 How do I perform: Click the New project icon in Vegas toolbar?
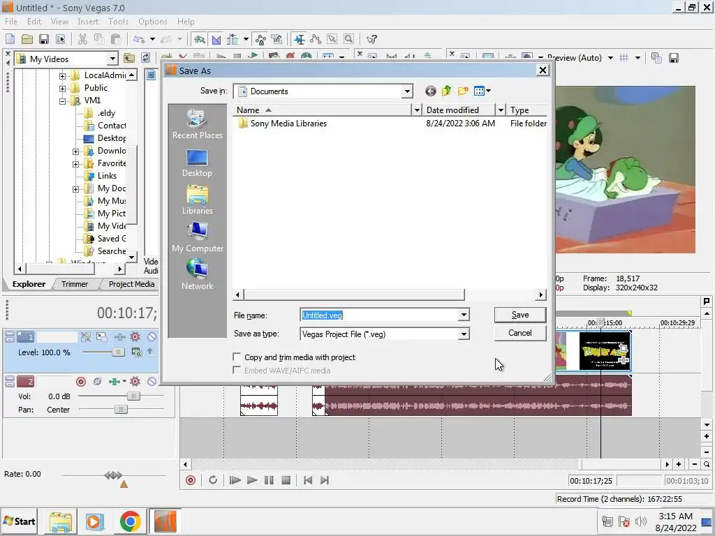point(10,39)
